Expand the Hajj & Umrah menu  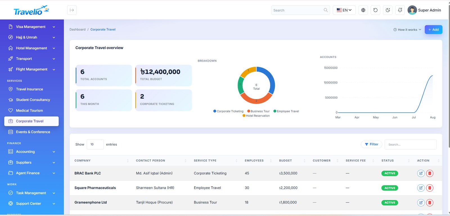32,37
